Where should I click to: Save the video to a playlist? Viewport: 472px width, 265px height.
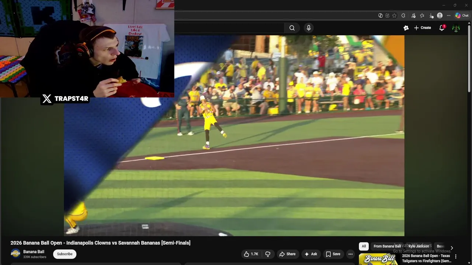[x=333, y=254]
